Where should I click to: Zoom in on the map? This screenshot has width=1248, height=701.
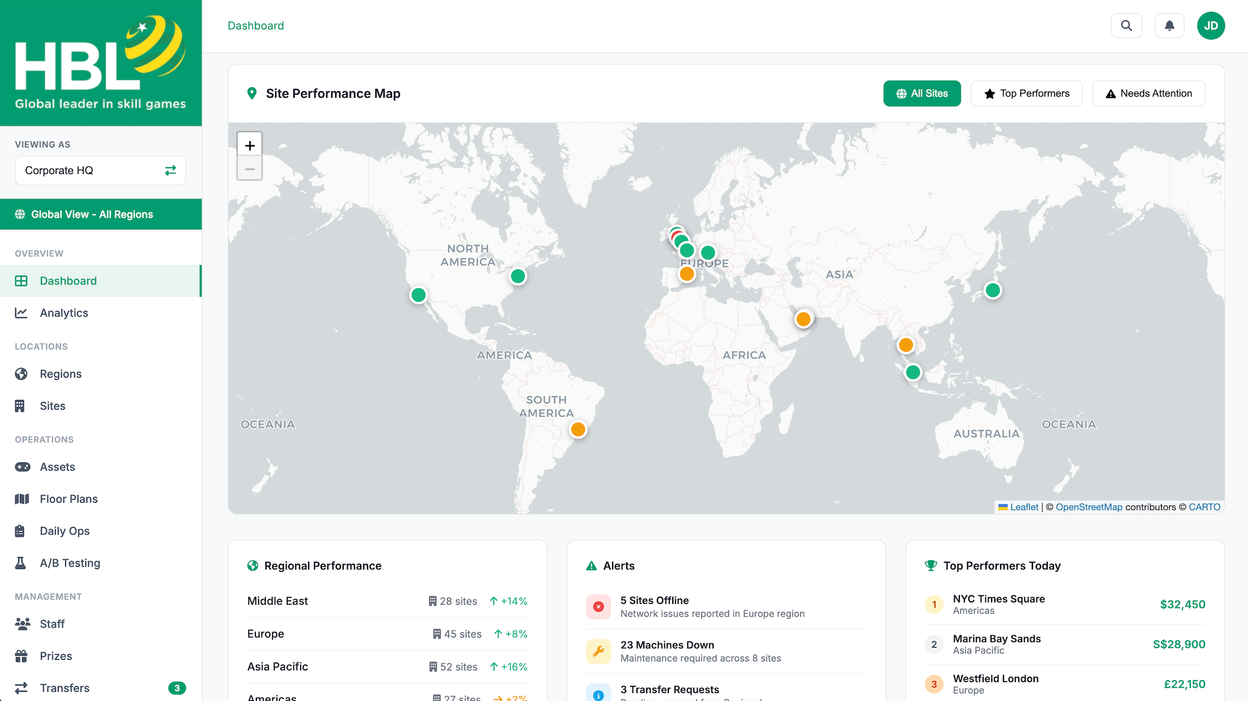pos(250,145)
